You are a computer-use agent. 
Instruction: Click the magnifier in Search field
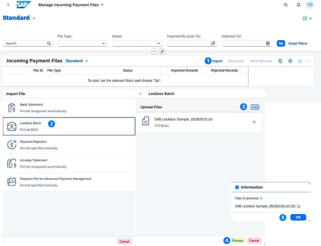(49, 43)
